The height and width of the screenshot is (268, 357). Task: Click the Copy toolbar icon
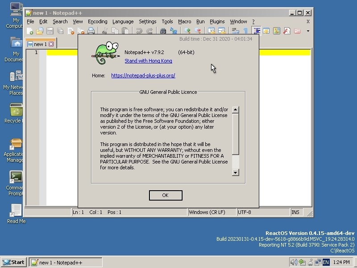[x=115, y=31]
